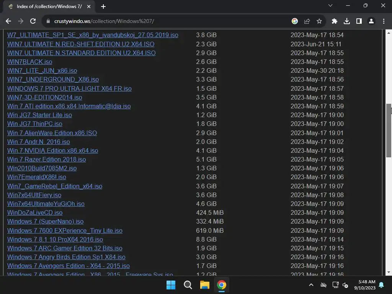This screenshot has height=294, width=392.
Task: Open taskbar Search
Action: click(x=188, y=285)
